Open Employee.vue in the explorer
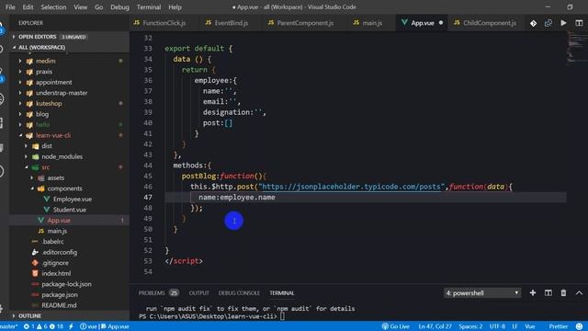The height and width of the screenshot is (331, 588). (72, 199)
